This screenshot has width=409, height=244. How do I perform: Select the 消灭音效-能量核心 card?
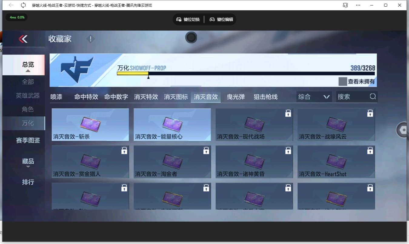(172, 124)
